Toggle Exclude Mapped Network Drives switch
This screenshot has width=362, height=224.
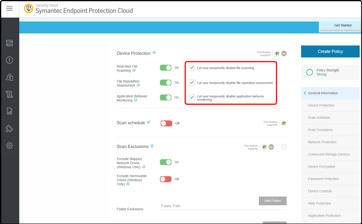pyautogui.click(x=166, y=162)
